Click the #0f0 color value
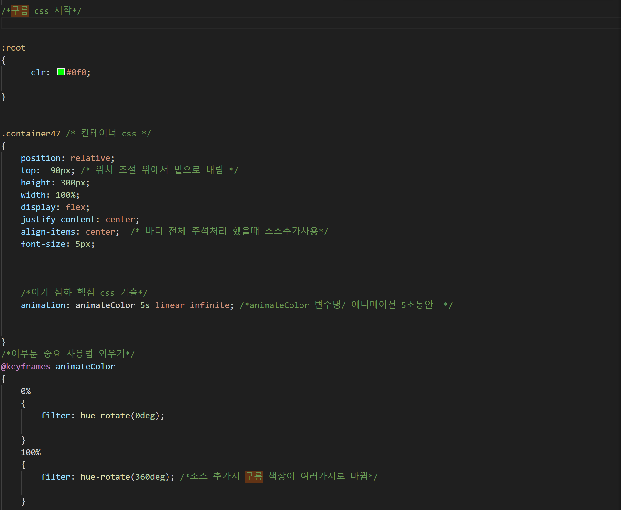The width and height of the screenshot is (621, 510). [x=76, y=72]
